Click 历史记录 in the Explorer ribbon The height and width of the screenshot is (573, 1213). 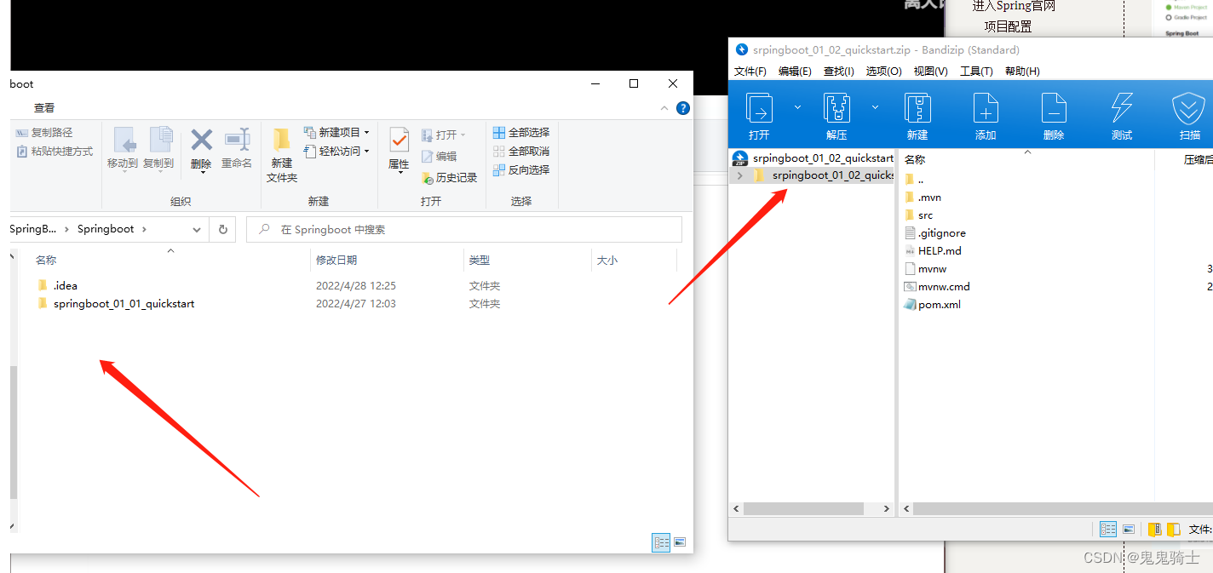coord(450,178)
